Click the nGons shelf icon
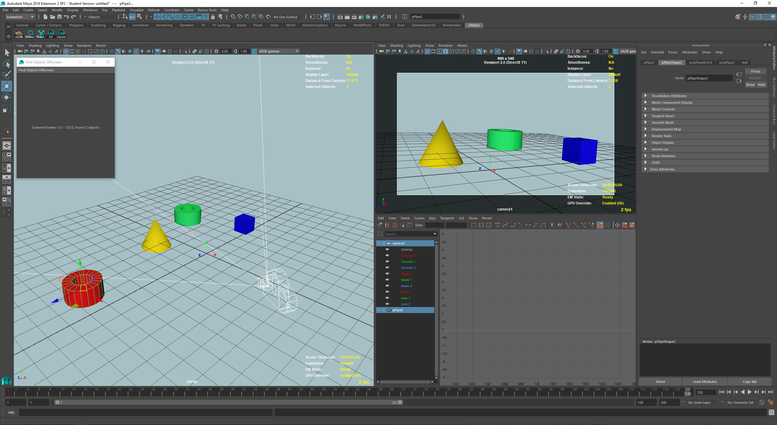Image resolution: width=777 pixels, height=425 pixels. click(x=19, y=34)
